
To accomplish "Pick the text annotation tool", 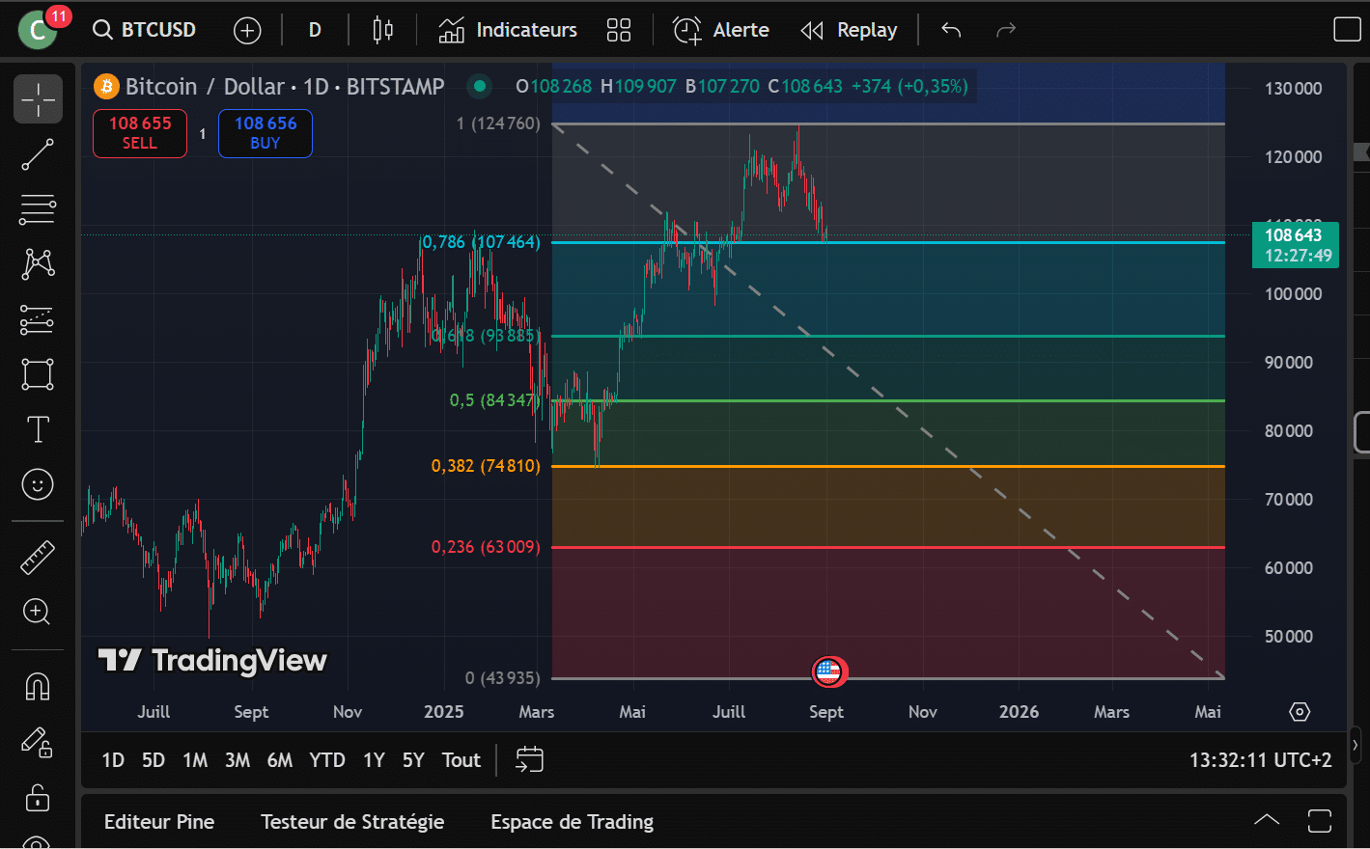I will (38, 429).
